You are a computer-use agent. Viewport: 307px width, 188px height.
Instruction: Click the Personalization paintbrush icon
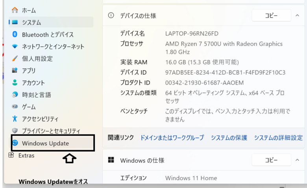point(15,59)
